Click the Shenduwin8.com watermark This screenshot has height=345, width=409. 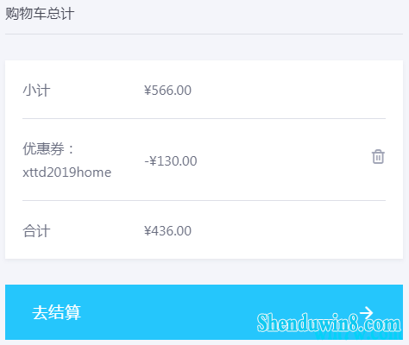tap(329, 323)
